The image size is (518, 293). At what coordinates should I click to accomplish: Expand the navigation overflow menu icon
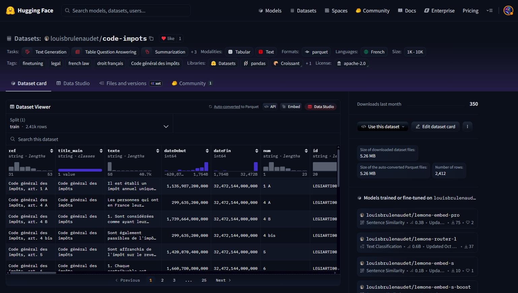click(x=489, y=10)
